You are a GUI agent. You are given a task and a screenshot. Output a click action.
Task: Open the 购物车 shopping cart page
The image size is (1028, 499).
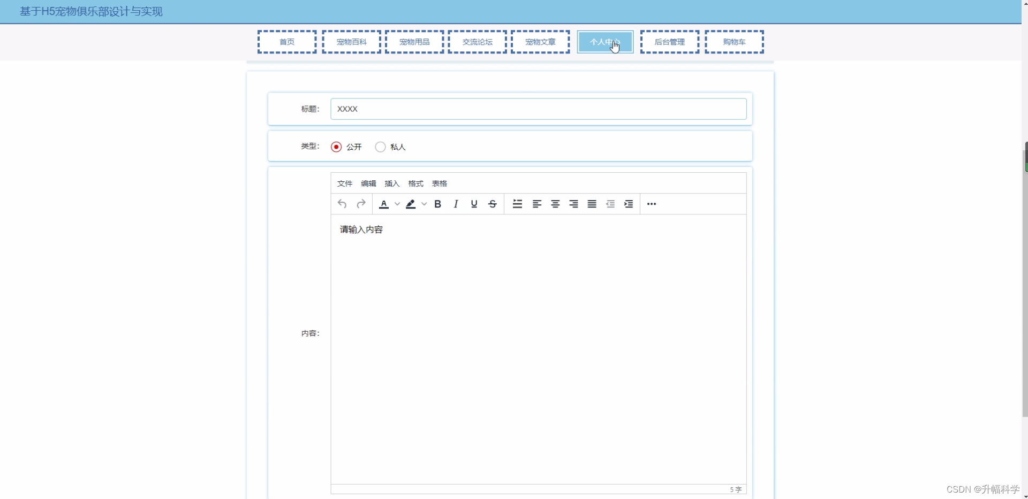734,42
